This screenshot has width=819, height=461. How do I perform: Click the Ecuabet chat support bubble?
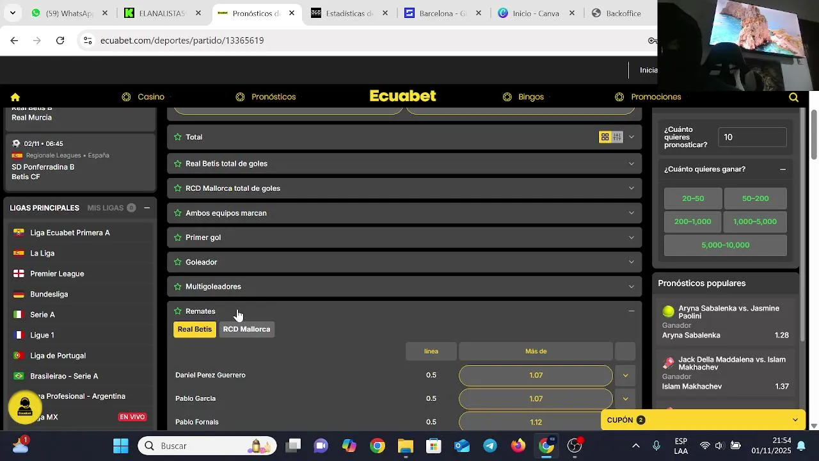[25, 407]
